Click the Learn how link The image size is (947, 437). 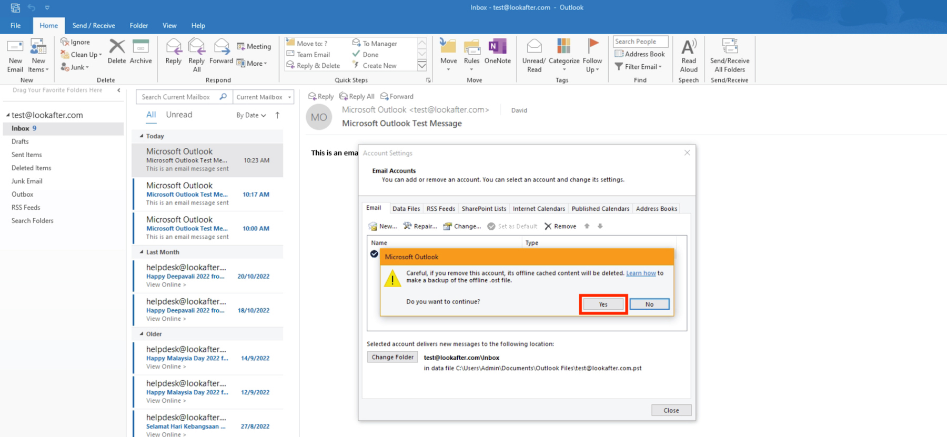point(640,273)
